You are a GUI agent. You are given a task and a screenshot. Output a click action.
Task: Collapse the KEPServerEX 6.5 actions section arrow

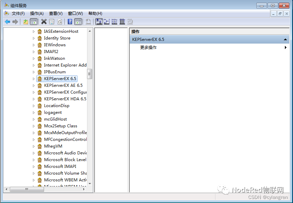pyautogui.click(x=285, y=39)
